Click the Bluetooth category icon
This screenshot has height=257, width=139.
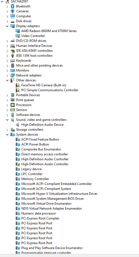click(x=13, y=6)
